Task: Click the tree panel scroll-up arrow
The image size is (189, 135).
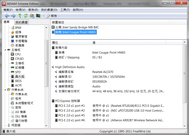Action: [46, 28]
